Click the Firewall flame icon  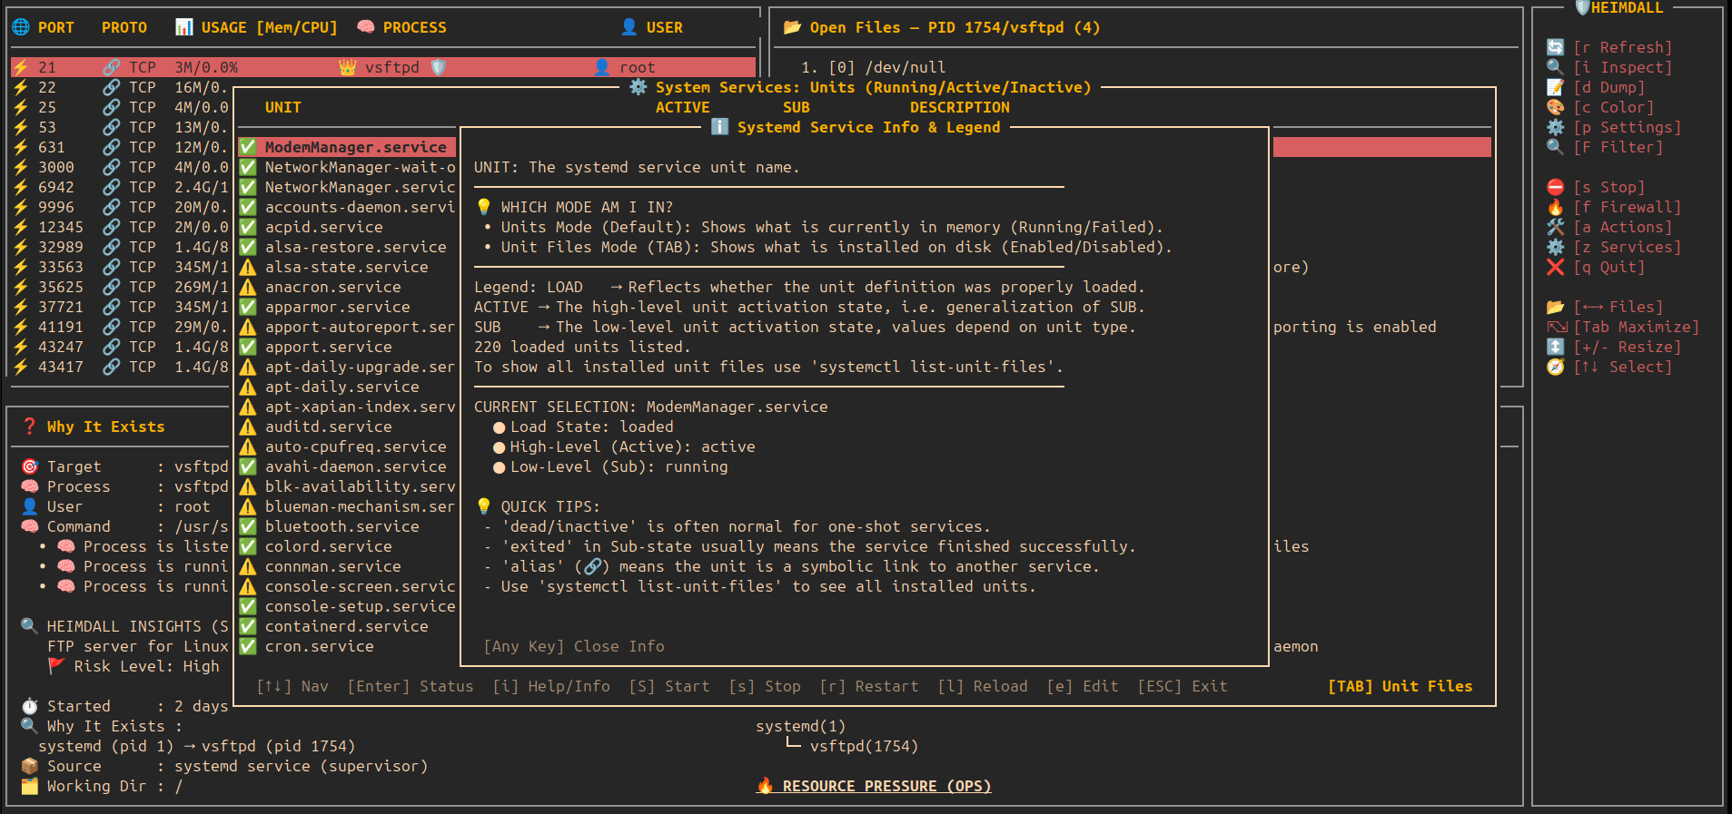pyautogui.click(x=1556, y=207)
